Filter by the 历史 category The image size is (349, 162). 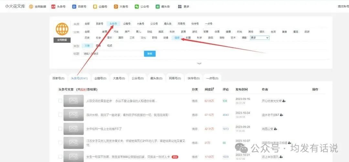pyautogui.click(x=87, y=38)
